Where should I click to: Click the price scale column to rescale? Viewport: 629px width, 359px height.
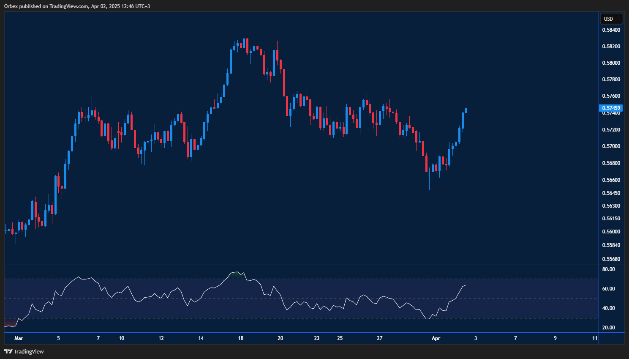611,169
